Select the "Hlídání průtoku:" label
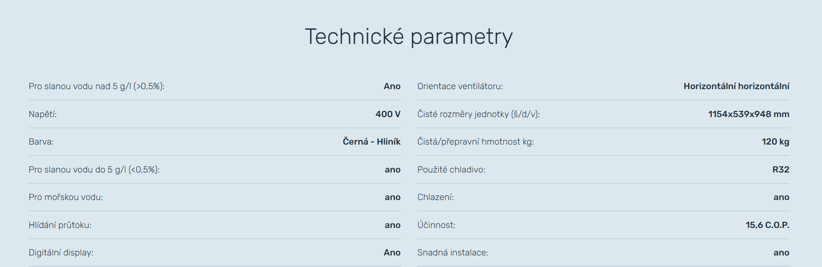This screenshot has width=822, height=267. click(x=60, y=225)
